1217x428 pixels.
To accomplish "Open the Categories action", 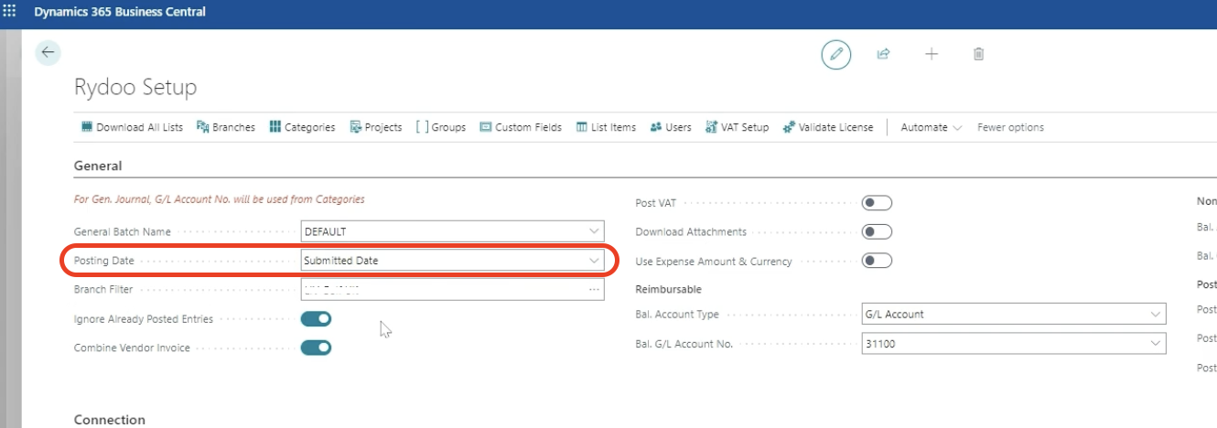I will [x=302, y=127].
